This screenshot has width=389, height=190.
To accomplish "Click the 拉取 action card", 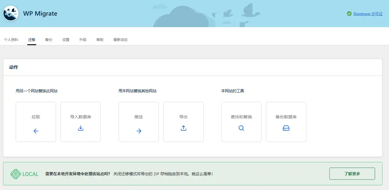I will [x=36, y=122].
